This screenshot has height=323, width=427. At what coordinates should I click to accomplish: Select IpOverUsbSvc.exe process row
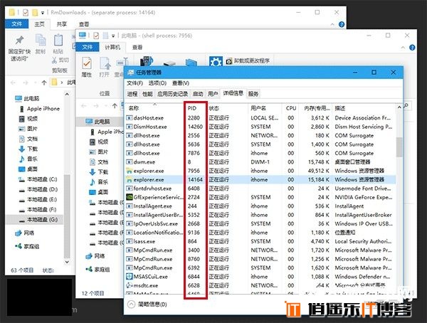pos(260,223)
